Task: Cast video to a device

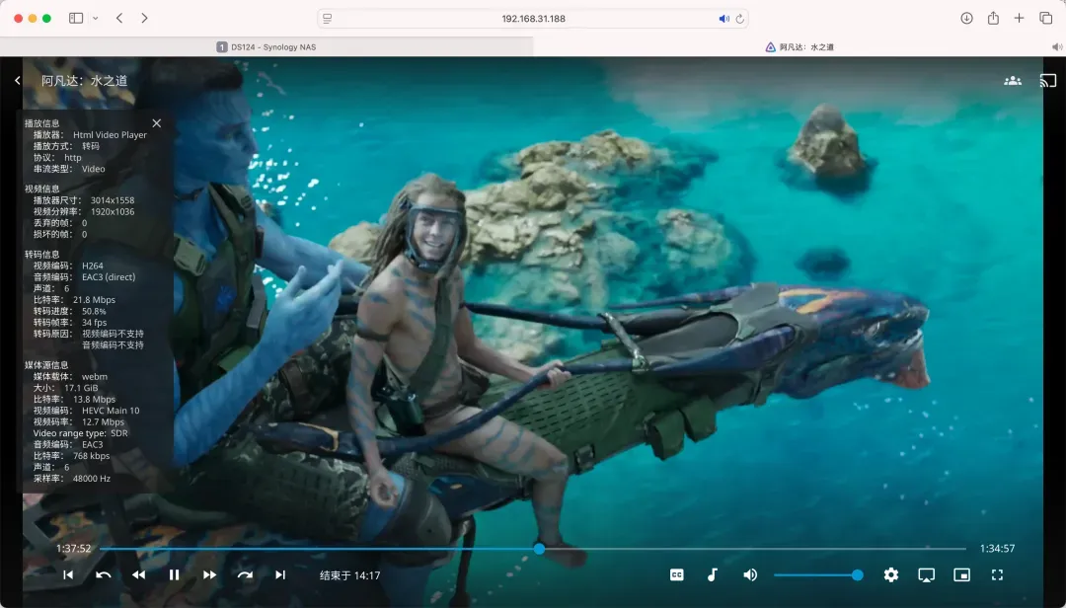Action: pos(1047,80)
